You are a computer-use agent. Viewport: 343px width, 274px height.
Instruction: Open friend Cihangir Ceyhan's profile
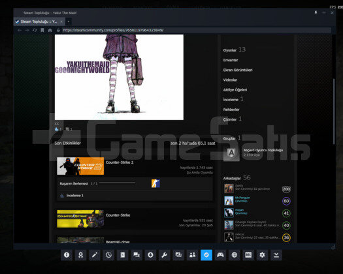click(257, 225)
